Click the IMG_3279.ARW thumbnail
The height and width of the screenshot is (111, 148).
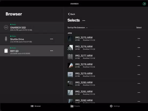70,75
